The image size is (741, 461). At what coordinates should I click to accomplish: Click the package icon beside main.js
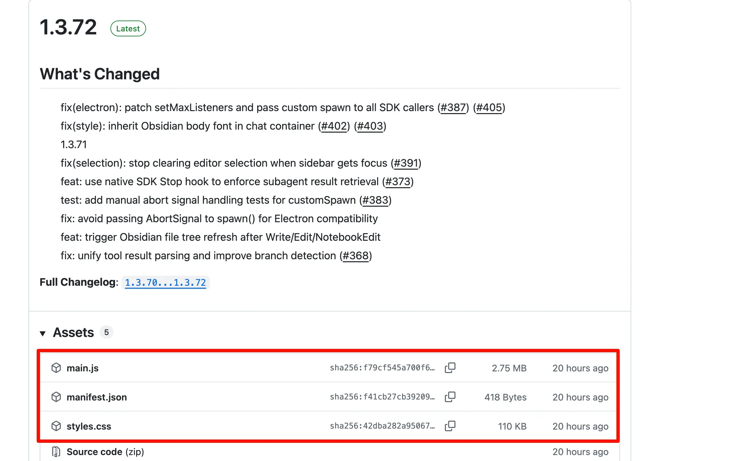(x=56, y=368)
